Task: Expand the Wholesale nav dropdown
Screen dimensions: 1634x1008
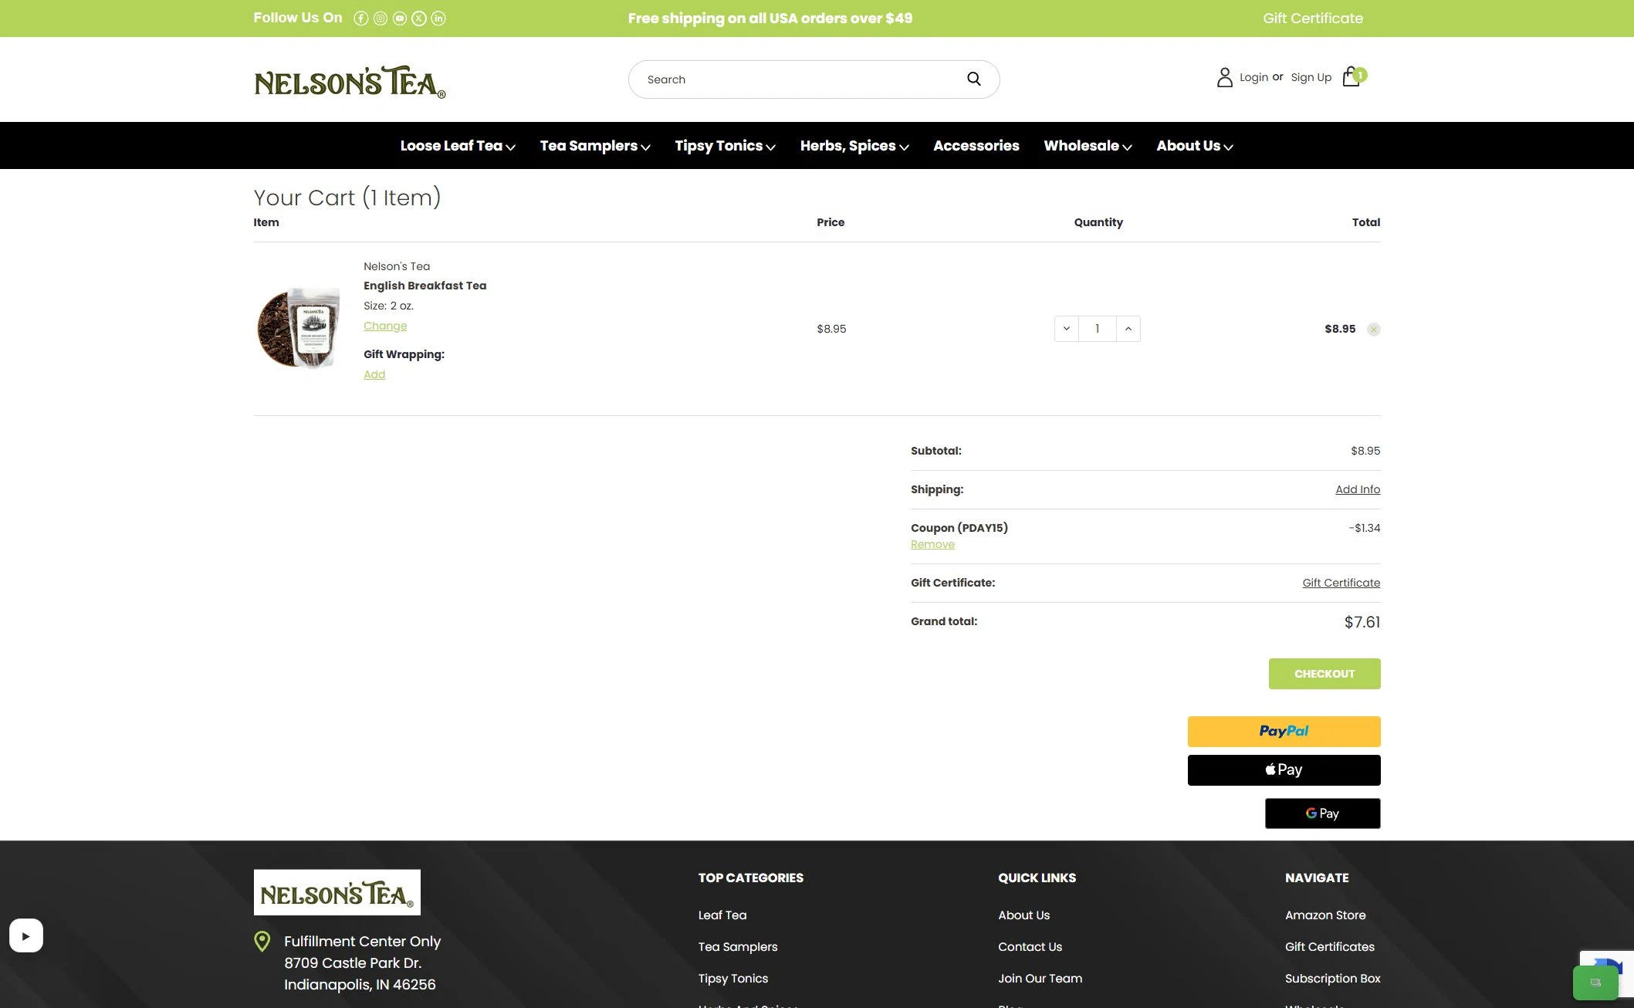Action: click(x=1088, y=146)
